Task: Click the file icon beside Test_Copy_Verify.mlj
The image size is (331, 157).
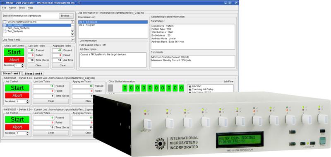Action: (x=5, y=28)
